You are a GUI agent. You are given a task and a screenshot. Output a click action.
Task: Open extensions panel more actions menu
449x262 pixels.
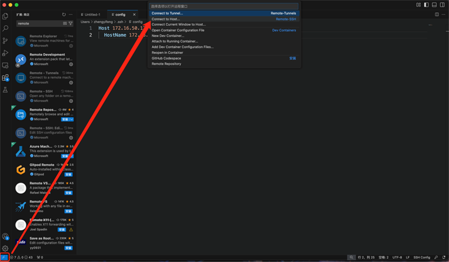71,14
